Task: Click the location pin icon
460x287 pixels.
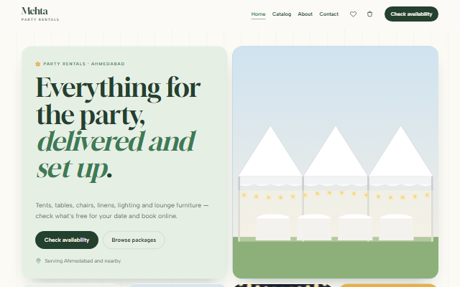Action: (x=38, y=260)
